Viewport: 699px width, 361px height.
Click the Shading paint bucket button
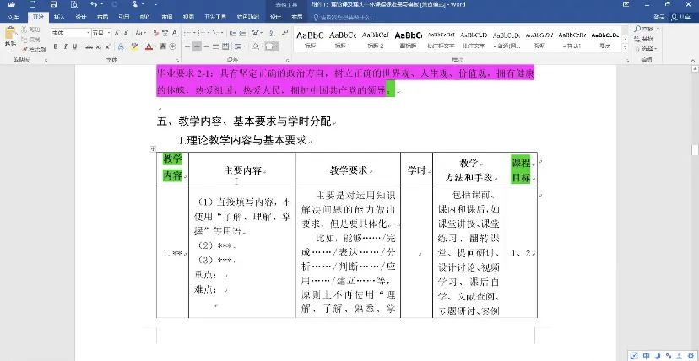pos(255,46)
